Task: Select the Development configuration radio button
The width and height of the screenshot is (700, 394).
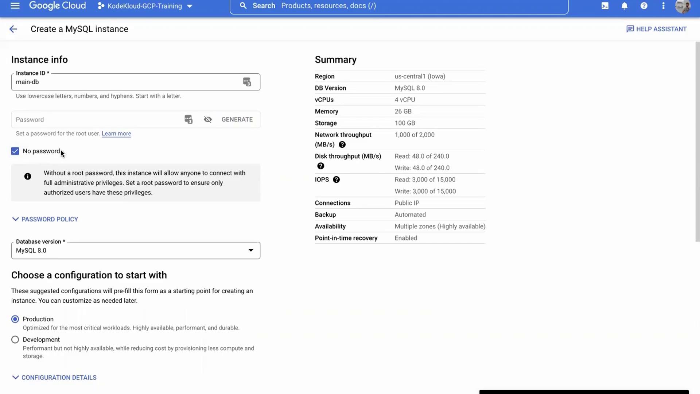Action: click(15, 340)
